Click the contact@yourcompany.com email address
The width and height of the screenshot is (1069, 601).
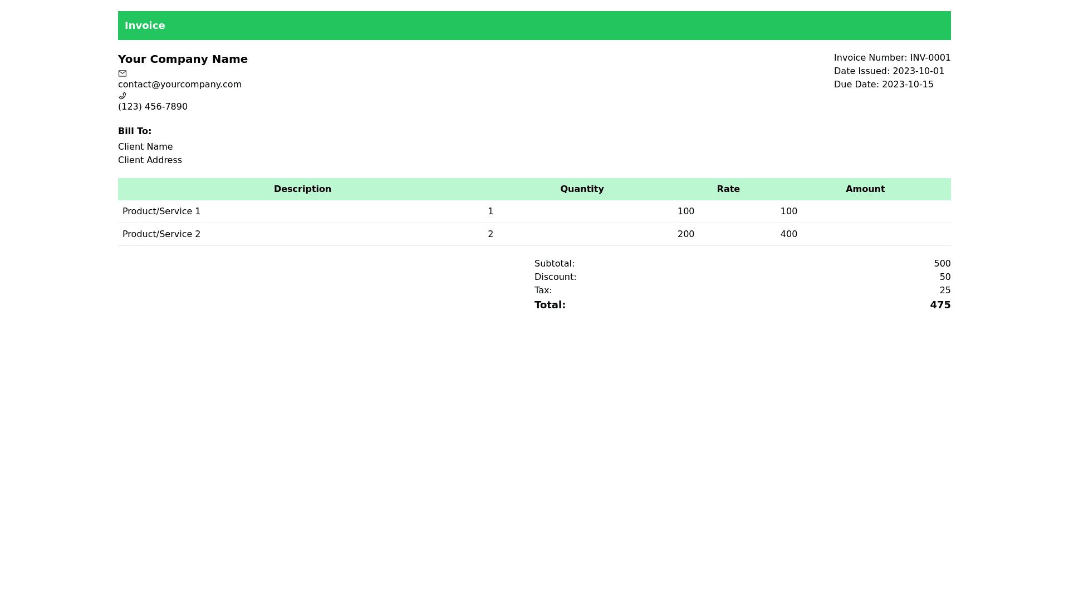tap(179, 85)
